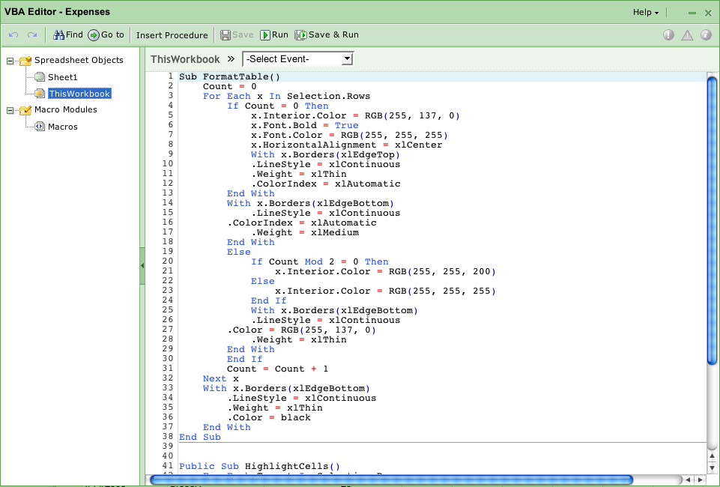Click code 'Count = Count + 1'
Viewport: 720px width, 487px height.
click(x=277, y=369)
